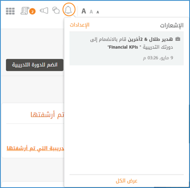Open the Financial KPIs join notification
The height and width of the screenshot is (188, 190).
click(x=126, y=48)
